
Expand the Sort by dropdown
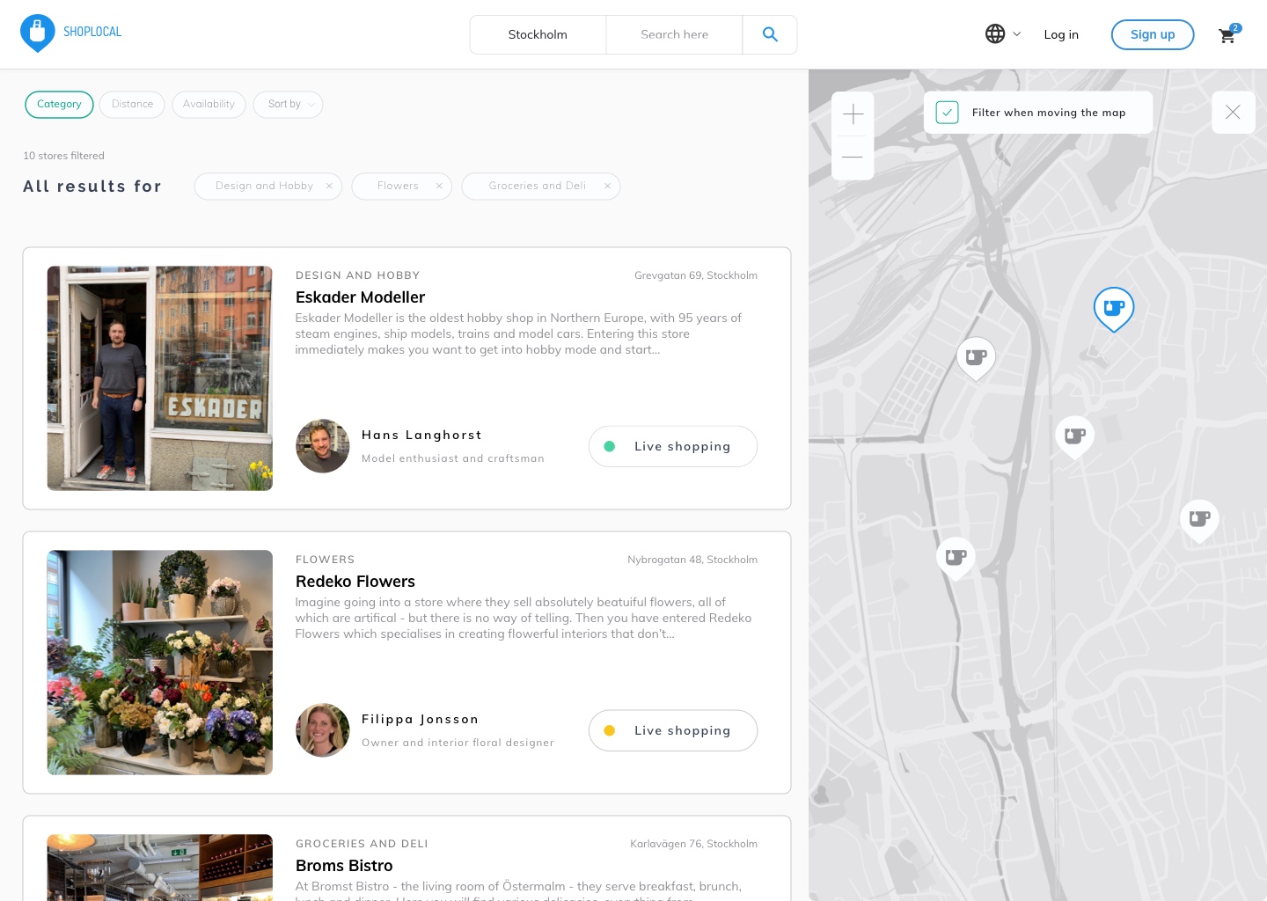(x=289, y=105)
